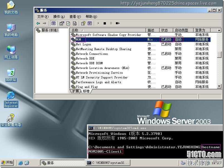224x168 pixels.
Task: Sort by the 状态 column header
Action: pyautogui.click(x=166, y=30)
